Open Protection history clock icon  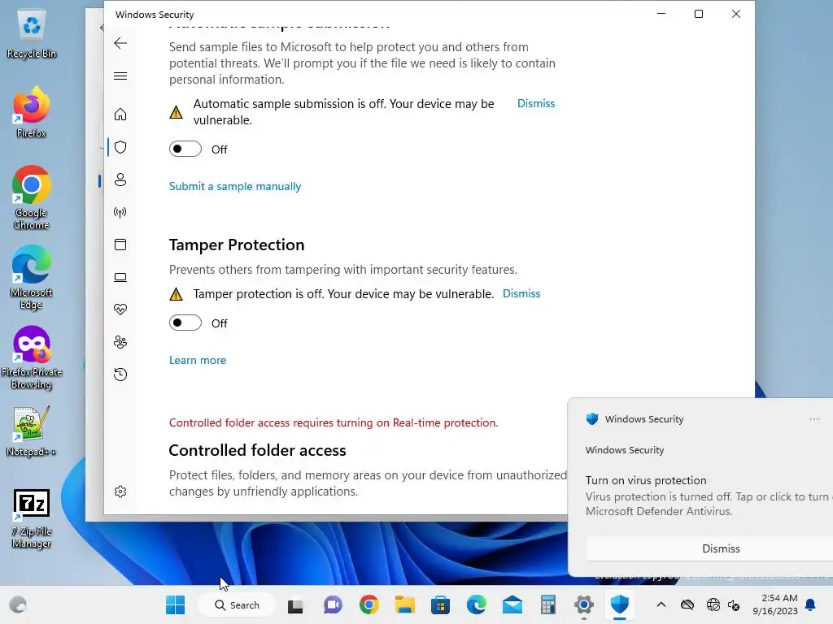click(120, 375)
